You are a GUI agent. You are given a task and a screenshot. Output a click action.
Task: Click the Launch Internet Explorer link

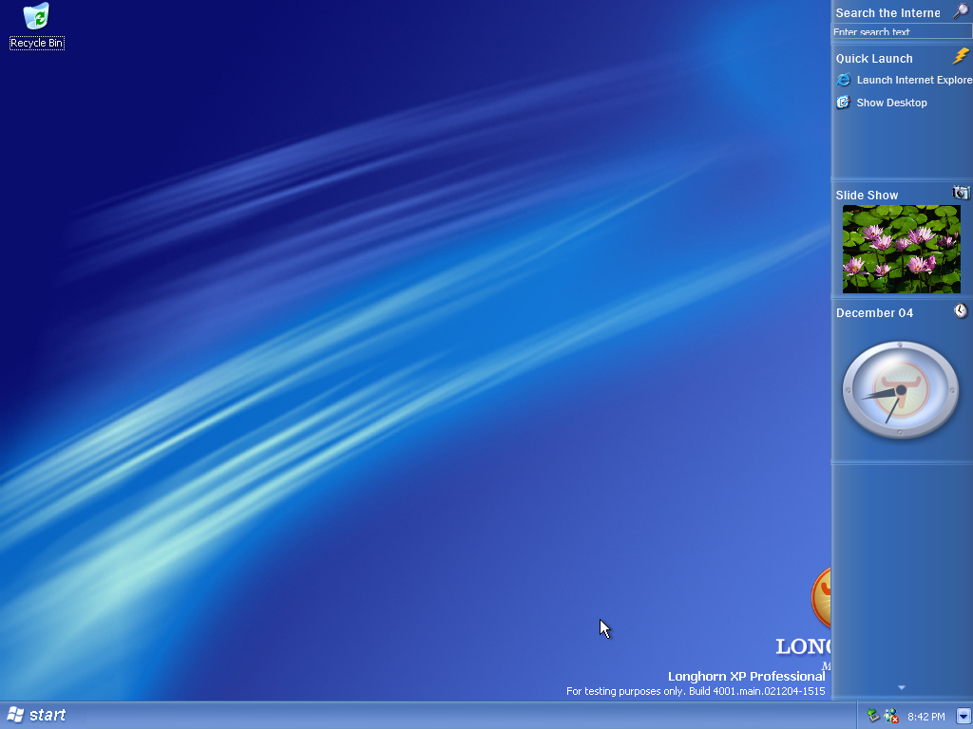tap(913, 80)
